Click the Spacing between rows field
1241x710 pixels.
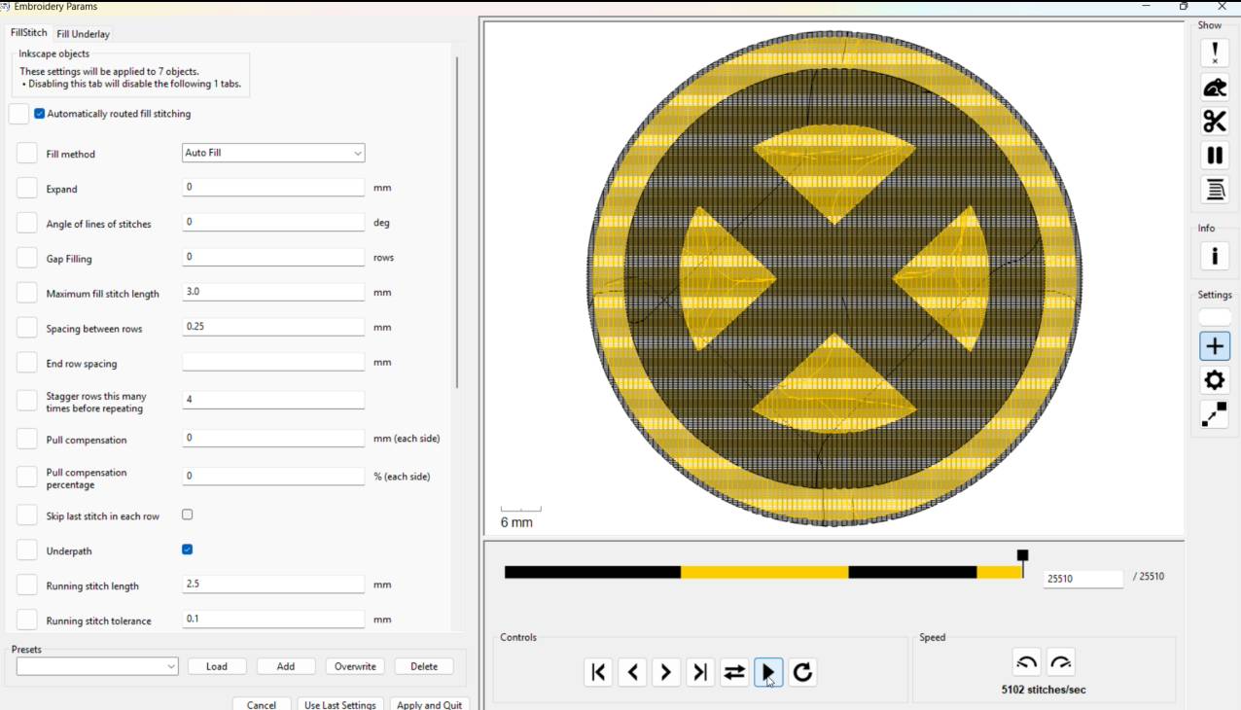[x=273, y=327]
